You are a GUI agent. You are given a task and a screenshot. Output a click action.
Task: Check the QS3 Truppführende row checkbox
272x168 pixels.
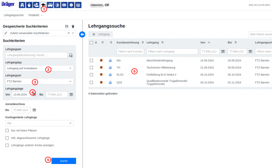[x=92, y=82]
